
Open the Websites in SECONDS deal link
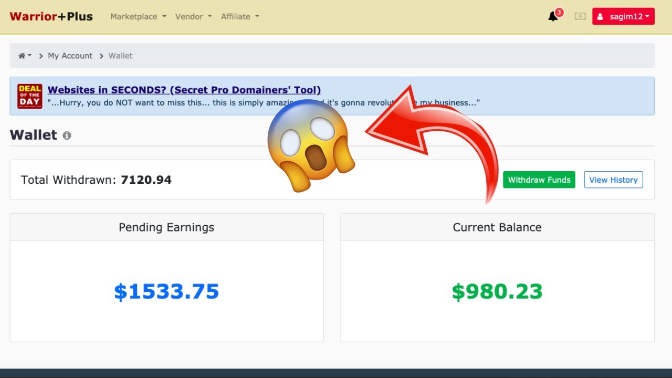(x=184, y=90)
